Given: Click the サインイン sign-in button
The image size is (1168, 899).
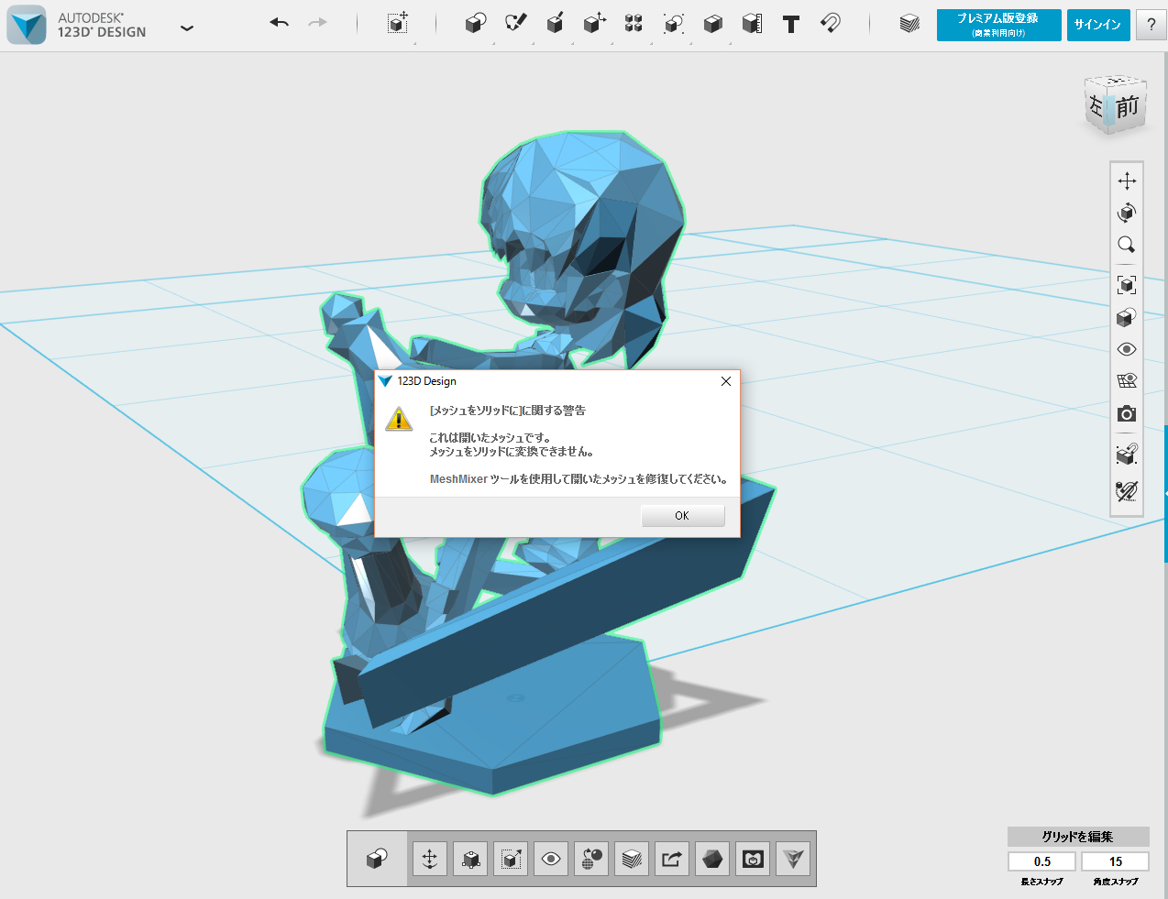Looking at the screenshot, I should pos(1098,25).
